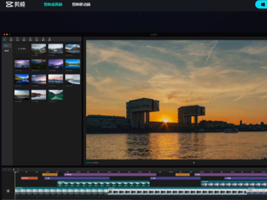Switch to 剪映桌面端 tab
267x200 pixels.
pyautogui.click(x=53, y=4)
